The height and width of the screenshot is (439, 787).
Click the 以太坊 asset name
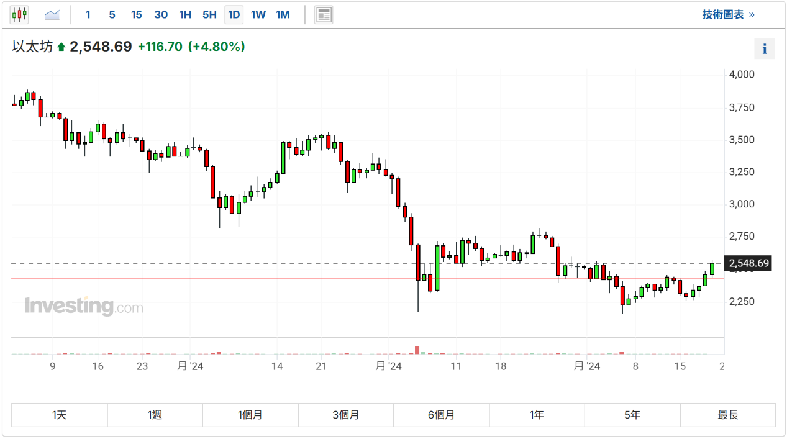coord(32,47)
